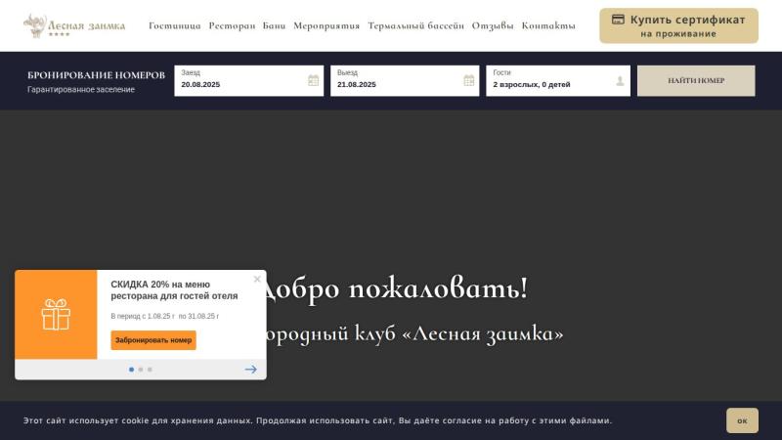Open the check-out calendar icon

pos(469,80)
